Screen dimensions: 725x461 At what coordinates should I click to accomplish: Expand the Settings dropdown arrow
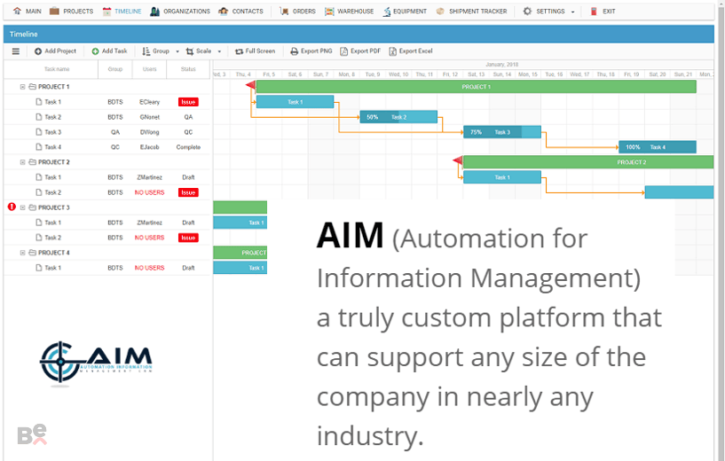[573, 12]
